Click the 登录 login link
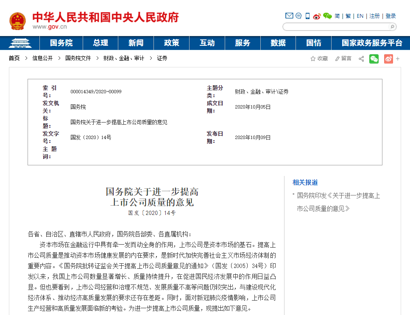Viewport: 410px width, 315px height. click(x=390, y=16)
